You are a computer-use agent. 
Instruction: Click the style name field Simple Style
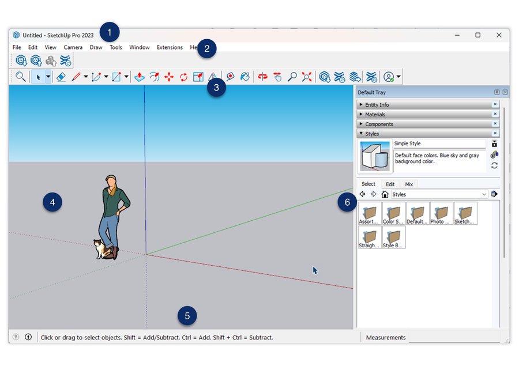(x=439, y=144)
